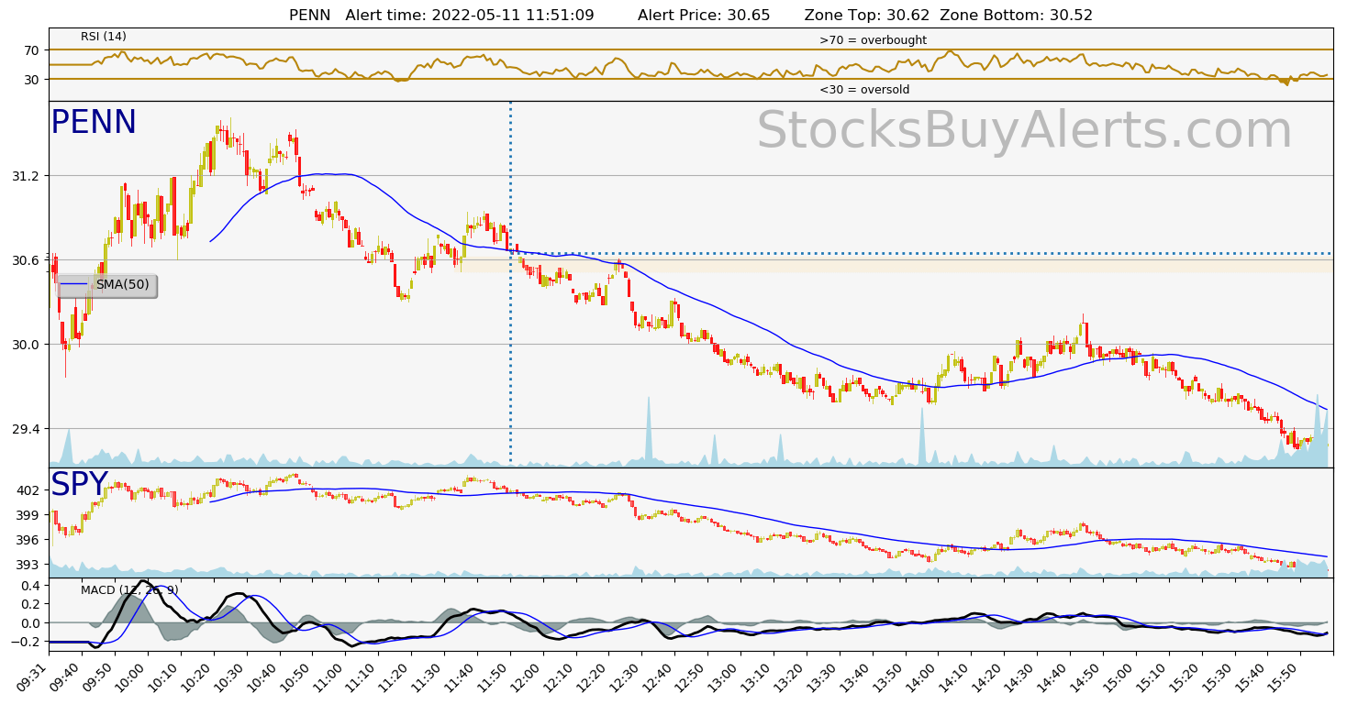Image resolution: width=1347 pixels, height=704 pixels.
Task: Click the MACD (12, 26, 9) label
Action: pyautogui.click(x=129, y=589)
